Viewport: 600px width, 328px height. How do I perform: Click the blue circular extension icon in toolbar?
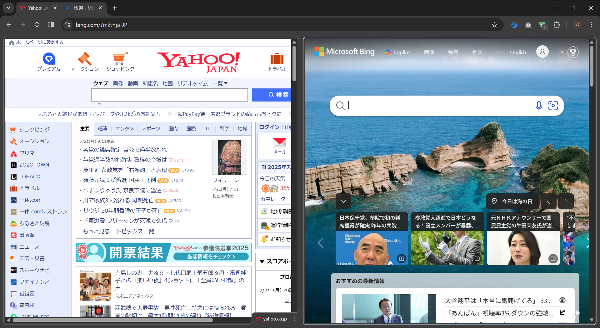coord(514,25)
